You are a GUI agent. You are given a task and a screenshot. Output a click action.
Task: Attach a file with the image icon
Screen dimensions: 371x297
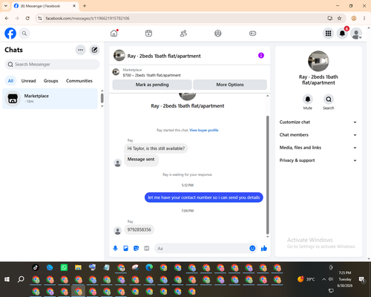[125, 248]
